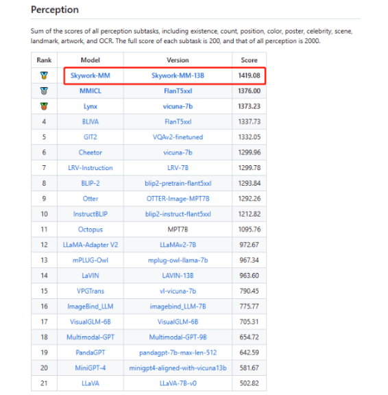This screenshot has width=388, height=395.
Task: Open the Lynx model link
Action: [x=90, y=106]
